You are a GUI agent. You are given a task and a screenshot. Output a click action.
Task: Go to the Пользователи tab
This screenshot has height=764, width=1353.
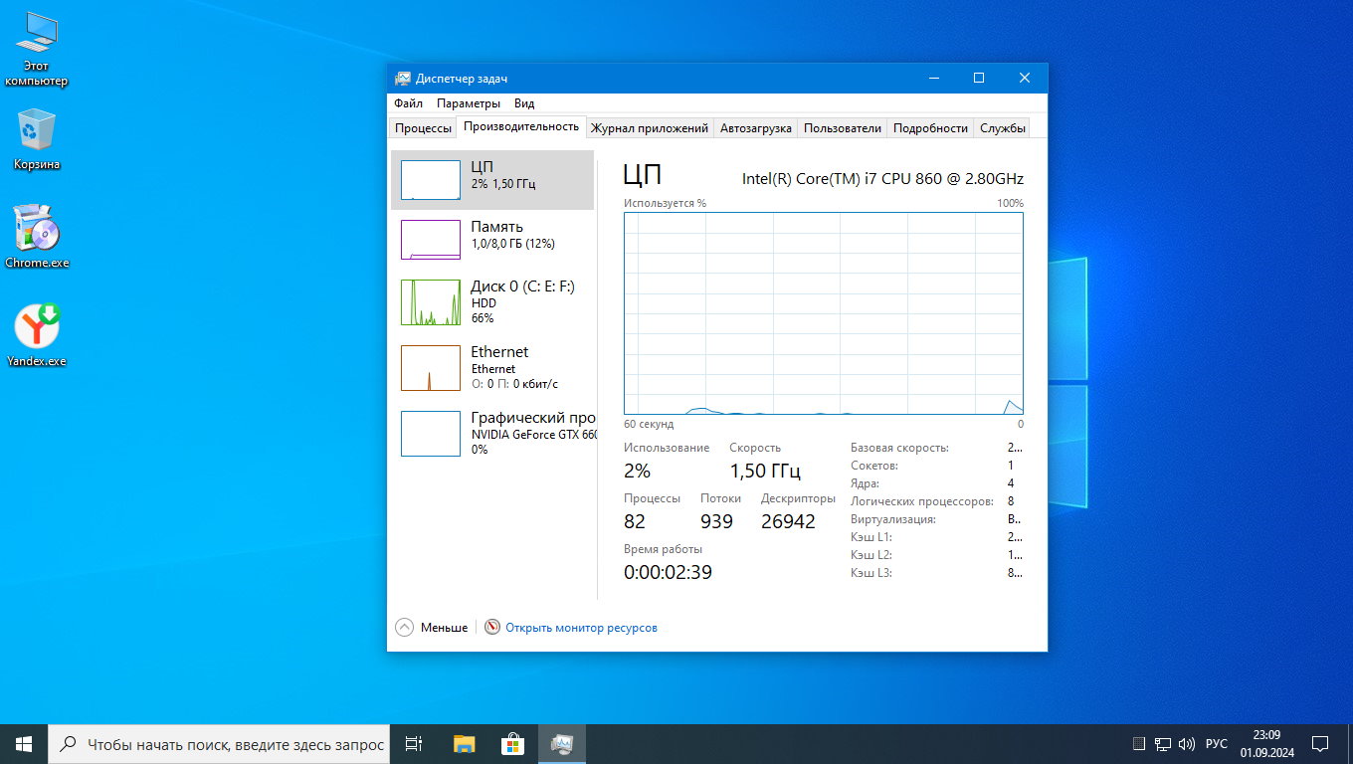842,128
